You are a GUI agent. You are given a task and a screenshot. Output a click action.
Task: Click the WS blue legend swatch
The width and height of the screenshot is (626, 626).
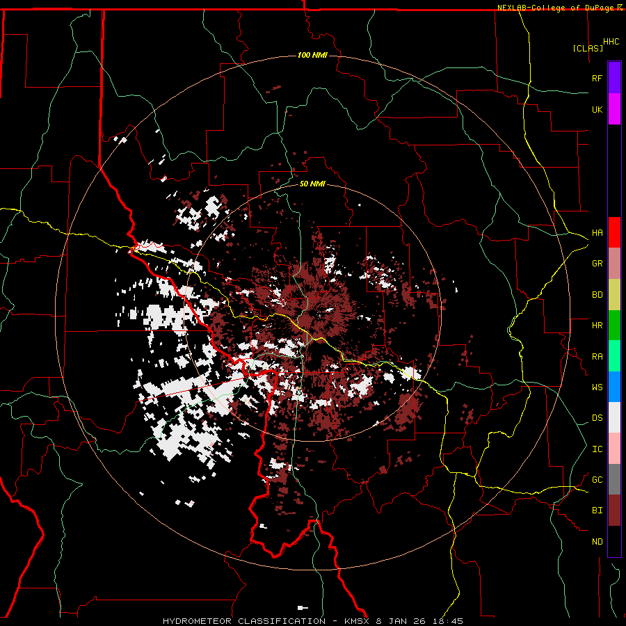click(x=614, y=387)
